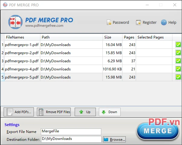
Task: Click the PDF Merge Pro logo icon
Action: click(x=15, y=22)
